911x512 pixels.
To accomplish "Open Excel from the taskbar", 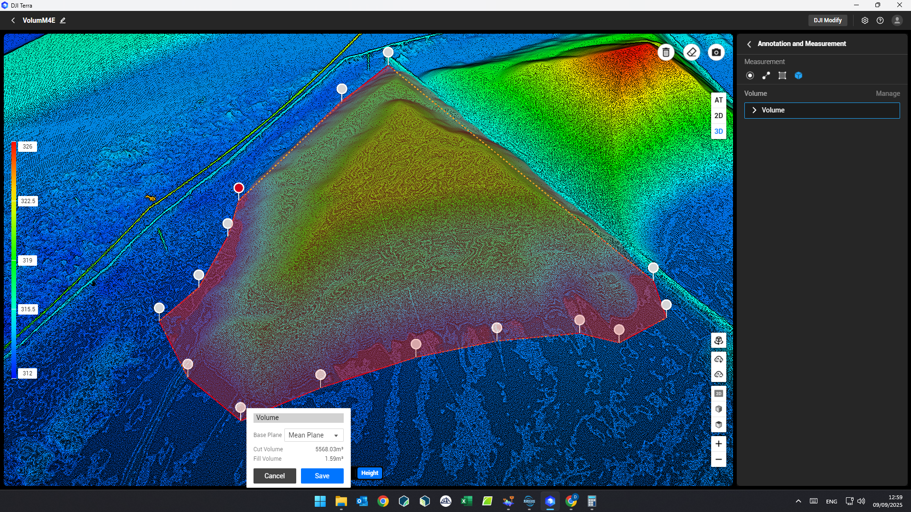I will click(x=466, y=501).
